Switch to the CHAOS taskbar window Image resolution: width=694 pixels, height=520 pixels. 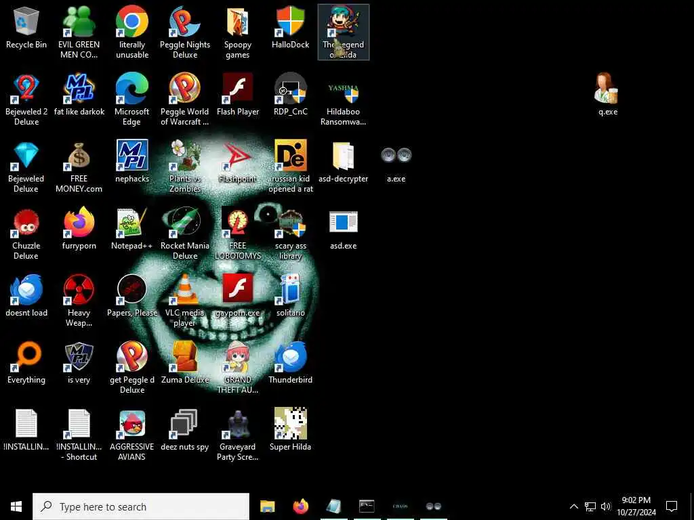400,506
